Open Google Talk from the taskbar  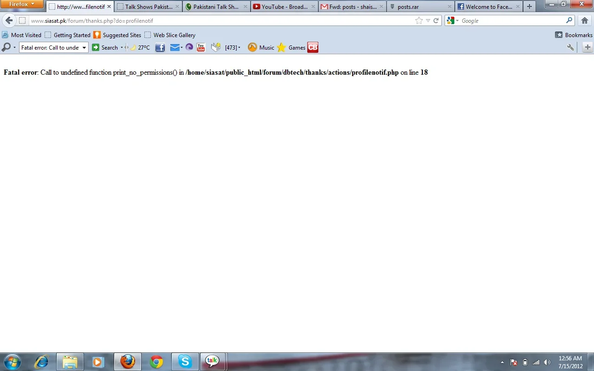coord(212,362)
